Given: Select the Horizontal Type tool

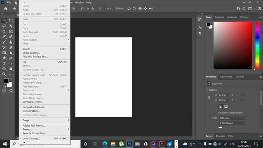Looking at the screenshot, I should 4,63.
